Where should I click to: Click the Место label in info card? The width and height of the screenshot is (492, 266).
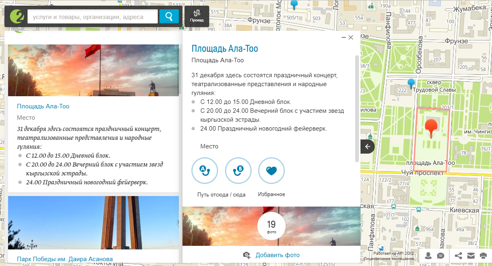[x=210, y=146]
